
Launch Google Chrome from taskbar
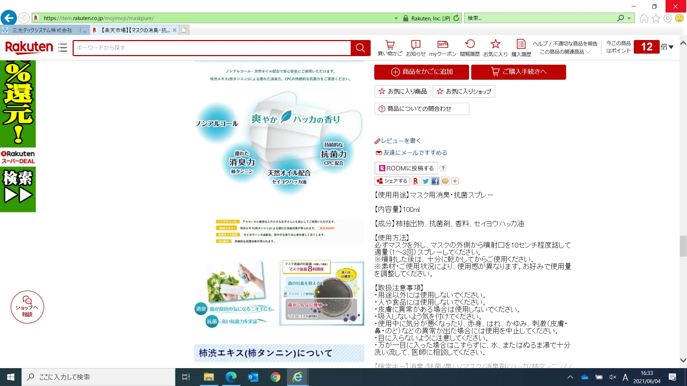tap(275, 377)
